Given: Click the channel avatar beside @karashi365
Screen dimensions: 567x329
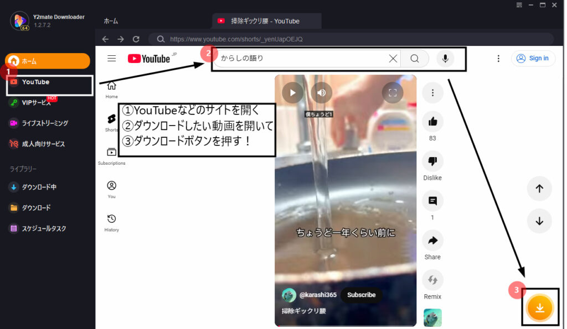Looking at the screenshot, I should point(289,295).
